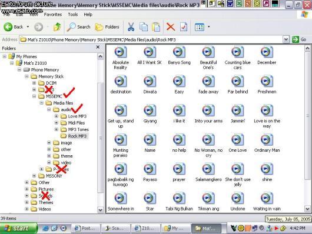Go up one folder level
The height and width of the screenshot is (234, 312).
pos(57,27)
